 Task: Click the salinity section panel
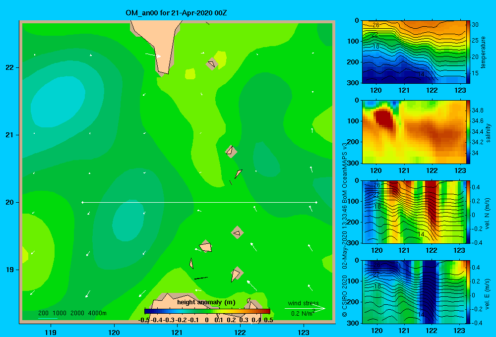tap(414, 132)
